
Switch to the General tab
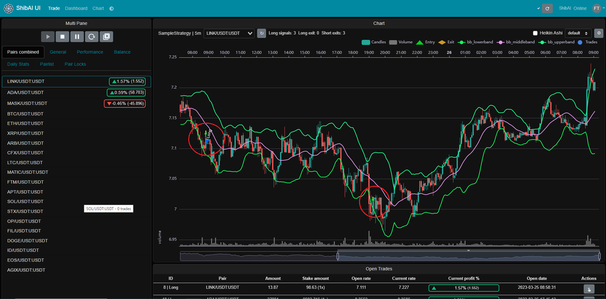pyautogui.click(x=58, y=52)
